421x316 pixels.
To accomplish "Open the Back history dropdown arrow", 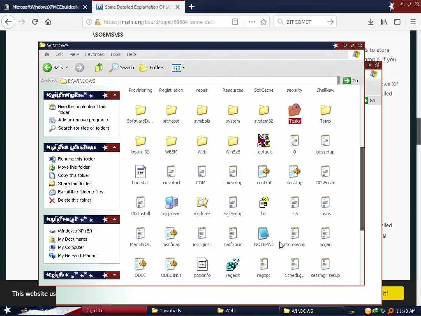I will (67, 67).
